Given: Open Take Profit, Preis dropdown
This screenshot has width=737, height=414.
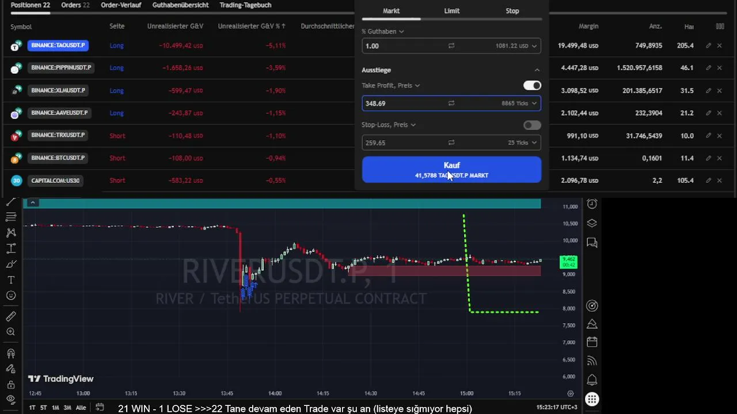Looking at the screenshot, I should tap(391, 86).
